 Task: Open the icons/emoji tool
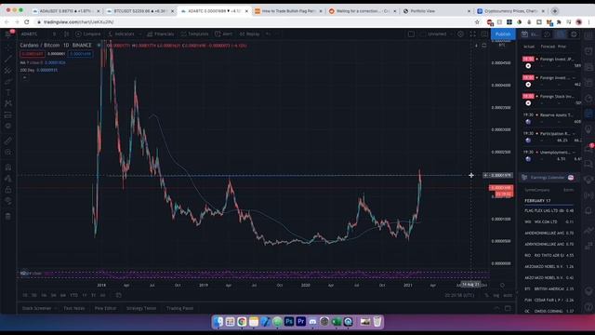pos(8,126)
